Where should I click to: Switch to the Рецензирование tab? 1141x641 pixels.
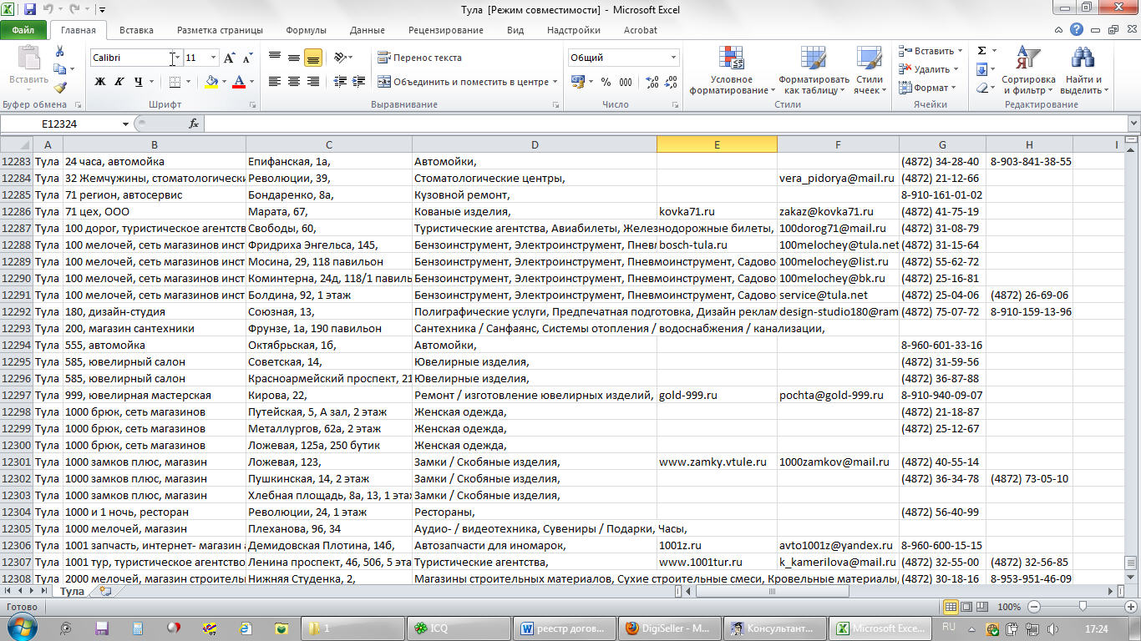(x=445, y=30)
